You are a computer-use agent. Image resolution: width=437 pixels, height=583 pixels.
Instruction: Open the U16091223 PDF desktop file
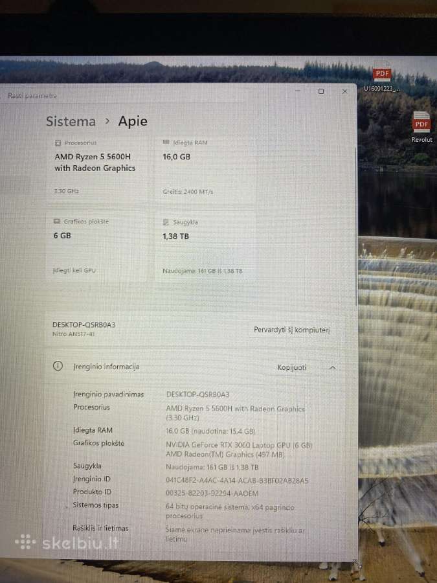point(381,77)
